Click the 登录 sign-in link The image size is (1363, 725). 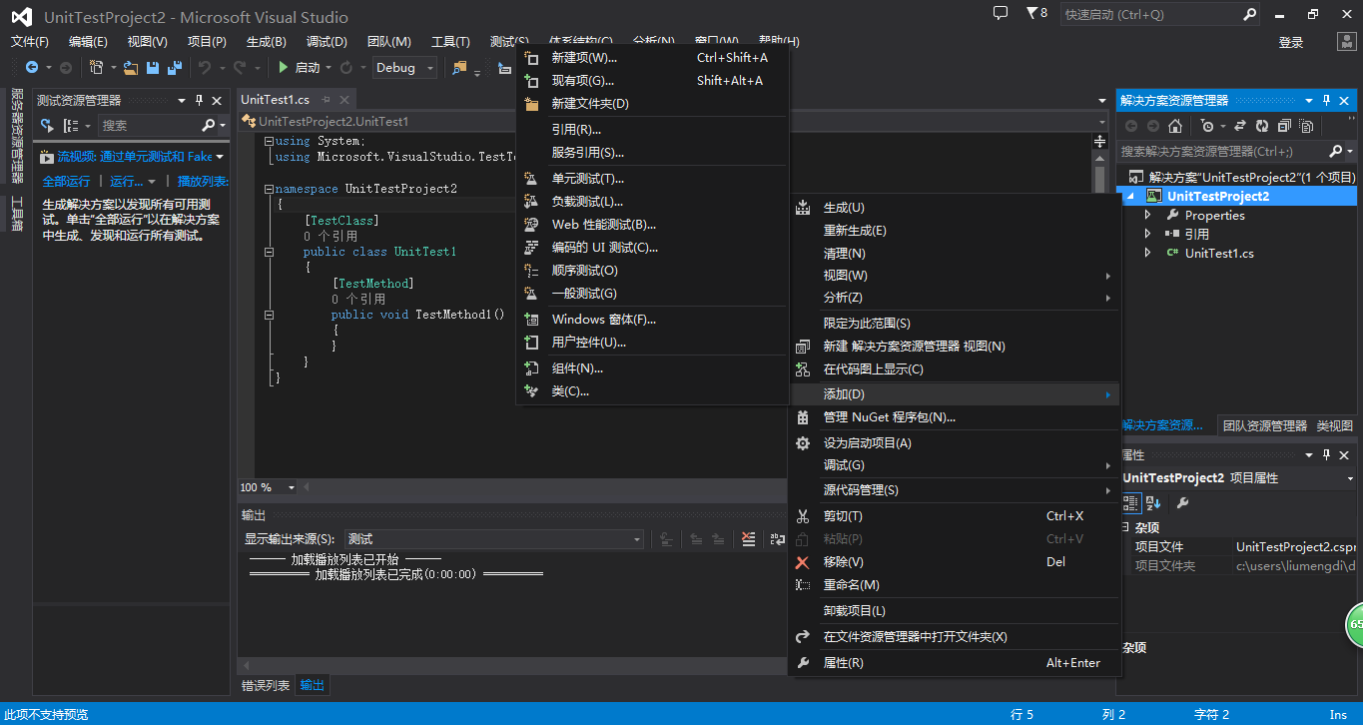1291,42
